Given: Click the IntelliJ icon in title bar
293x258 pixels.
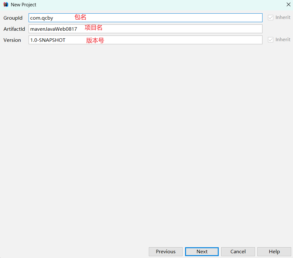Looking at the screenshot, I should [6, 4].
